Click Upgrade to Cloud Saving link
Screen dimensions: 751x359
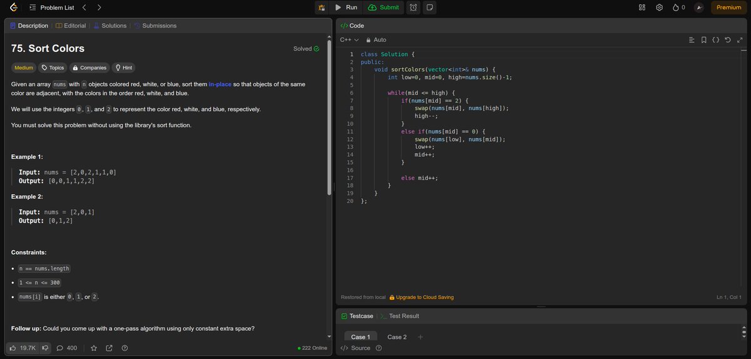click(x=421, y=297)
